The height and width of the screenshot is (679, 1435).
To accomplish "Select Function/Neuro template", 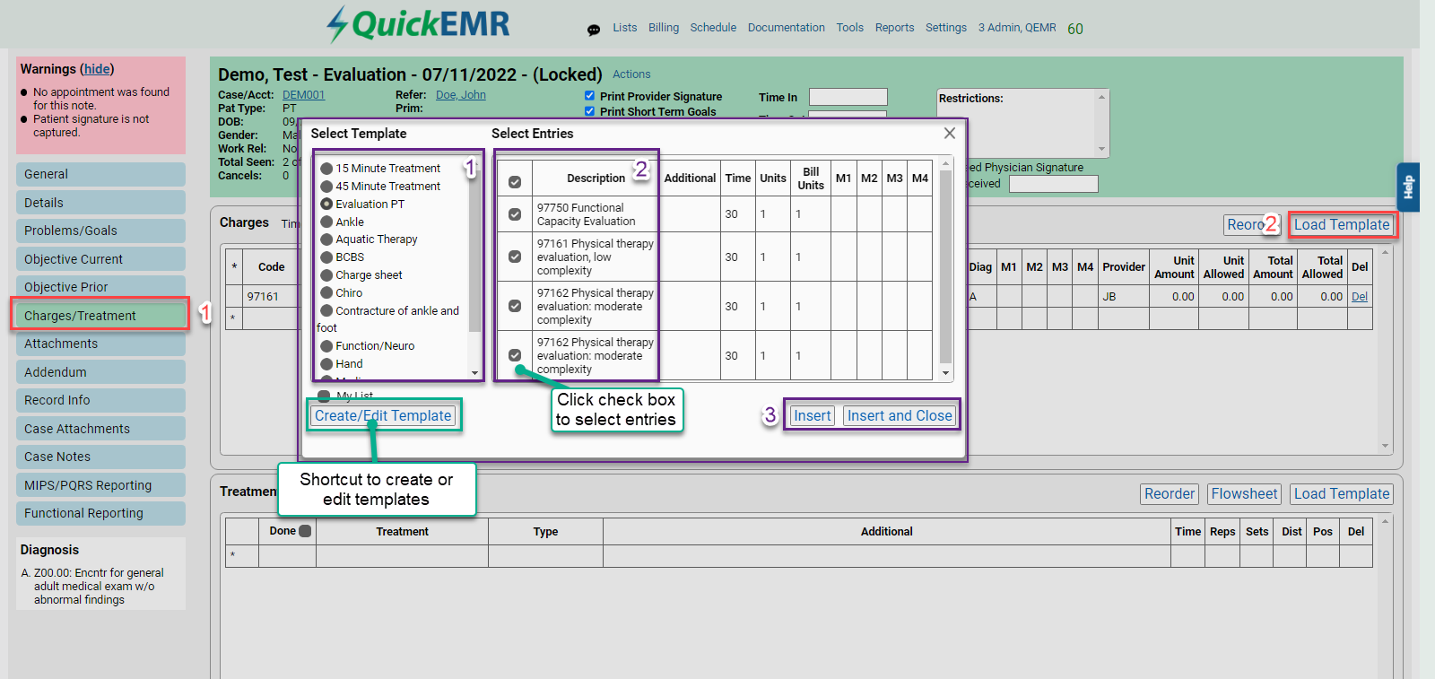I will pos(326,346).
